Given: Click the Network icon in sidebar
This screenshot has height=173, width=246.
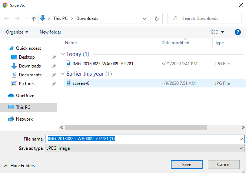Looking at the screenshot, I should [11, 119].
